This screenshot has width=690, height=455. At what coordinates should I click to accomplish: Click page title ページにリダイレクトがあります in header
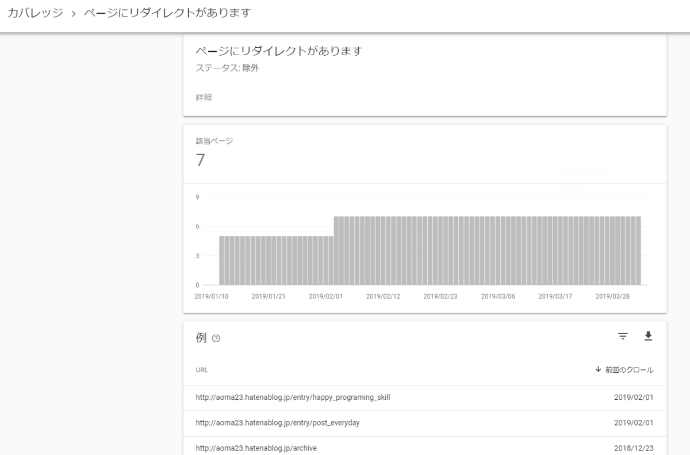[x=167, y=13]
